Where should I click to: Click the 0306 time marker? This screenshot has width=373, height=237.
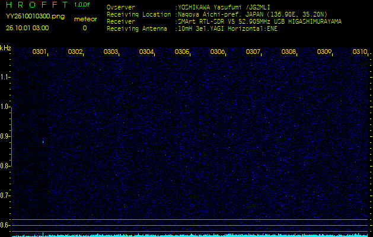[217, 52]
